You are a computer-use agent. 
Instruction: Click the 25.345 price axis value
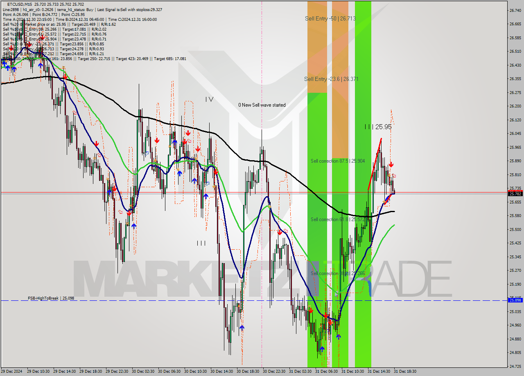(x=515, y=257)
